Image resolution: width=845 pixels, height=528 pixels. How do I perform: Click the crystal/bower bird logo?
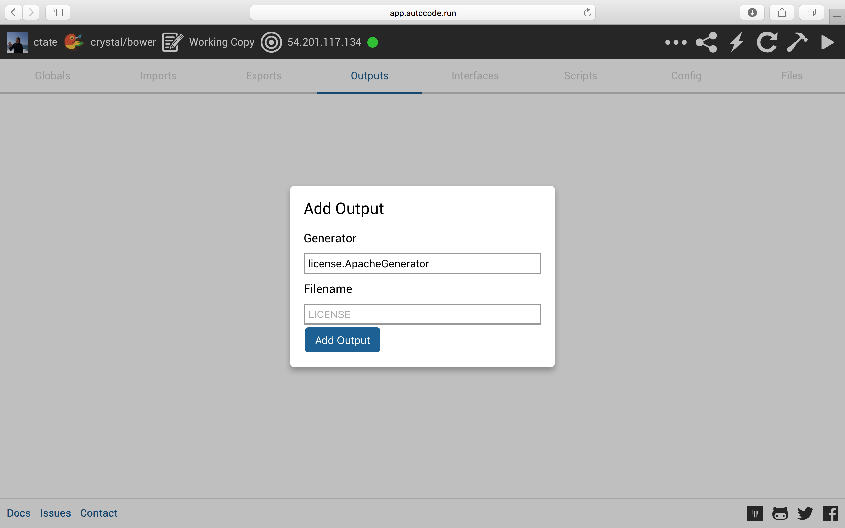pyautogui.click(x=74, y=42)
